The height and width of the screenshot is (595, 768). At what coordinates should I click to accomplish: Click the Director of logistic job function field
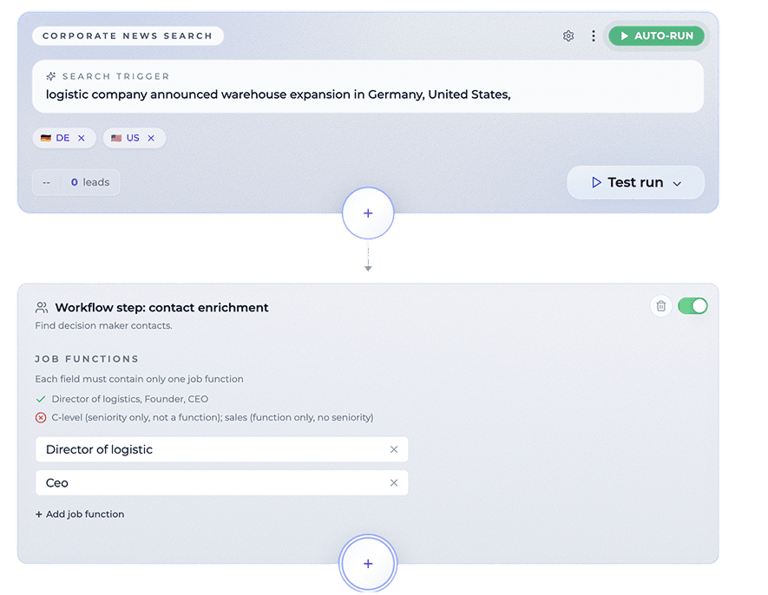coord(208,449)
